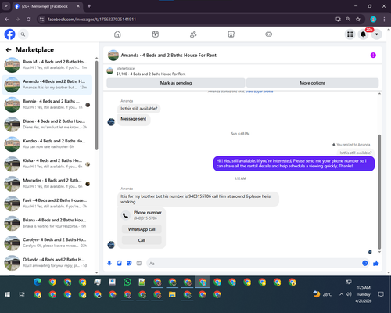Open Carolyn conversation in list

click(x=47, y=243)
